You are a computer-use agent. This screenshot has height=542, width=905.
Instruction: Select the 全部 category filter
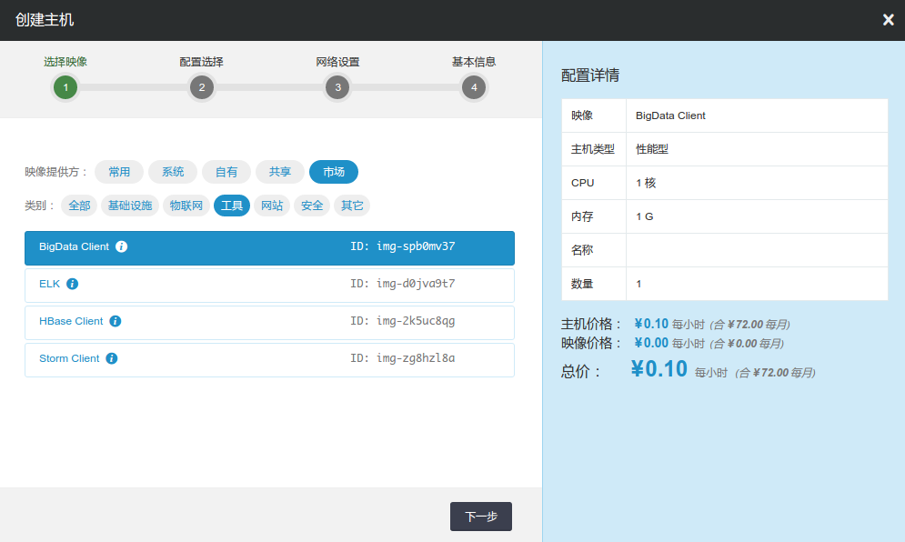(79, 206)
